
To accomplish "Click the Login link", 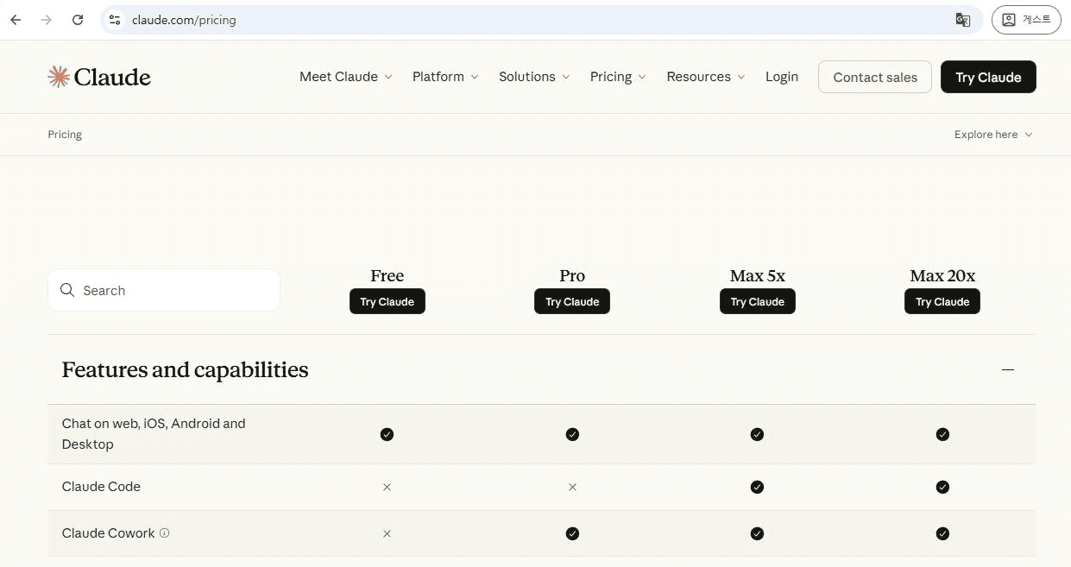I will point(781,77).
